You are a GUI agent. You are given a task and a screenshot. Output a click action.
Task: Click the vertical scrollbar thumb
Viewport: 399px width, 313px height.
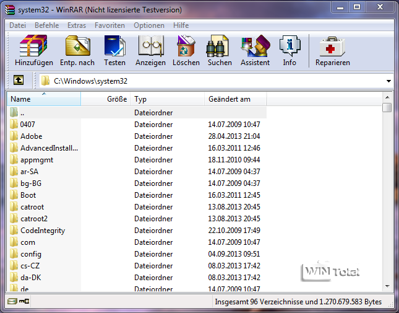(x=387, y=107)
